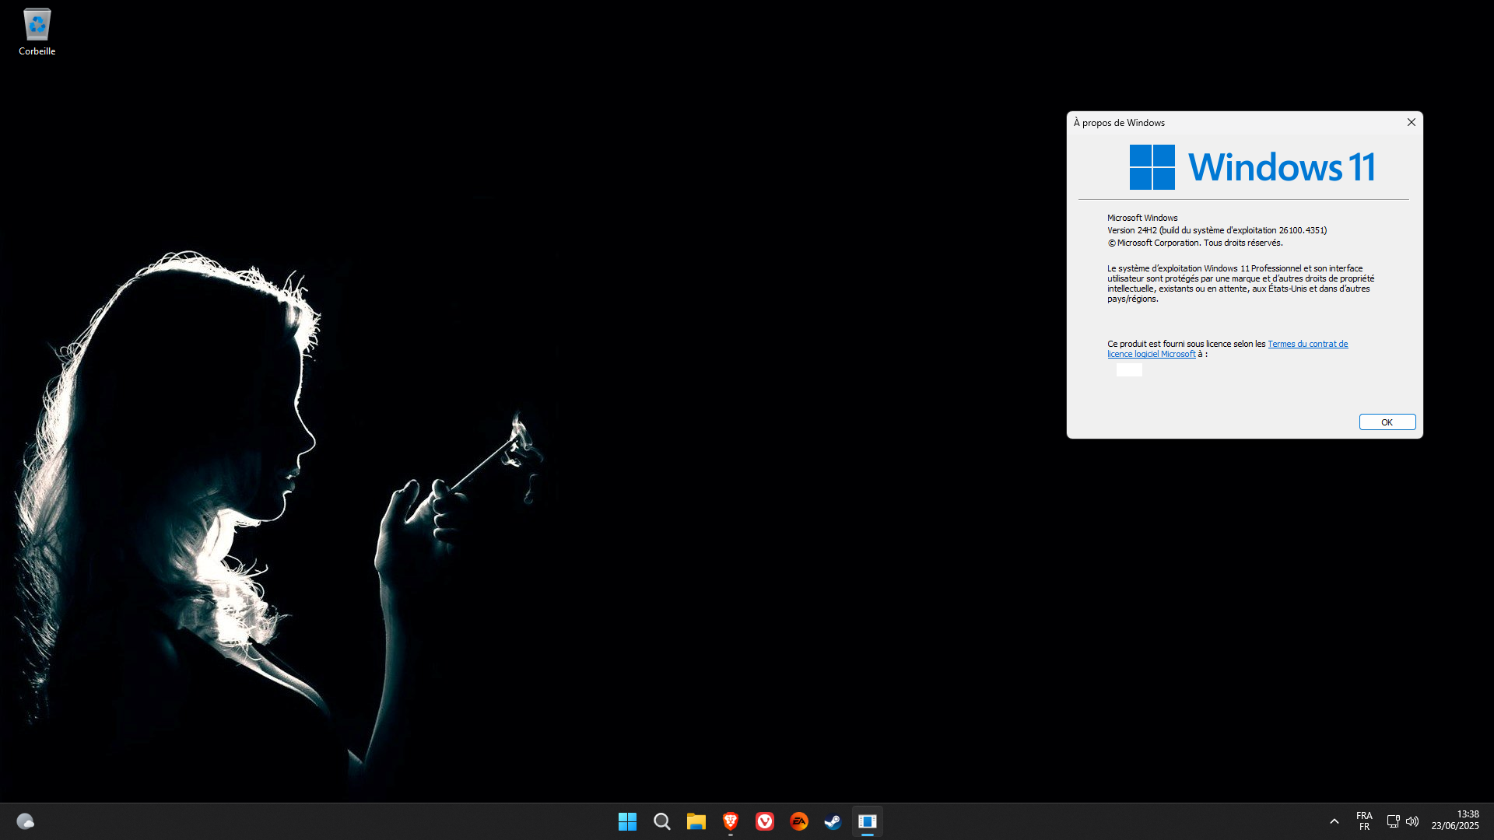Open the volume speaker tray icon

click(x=1412, y=821)
